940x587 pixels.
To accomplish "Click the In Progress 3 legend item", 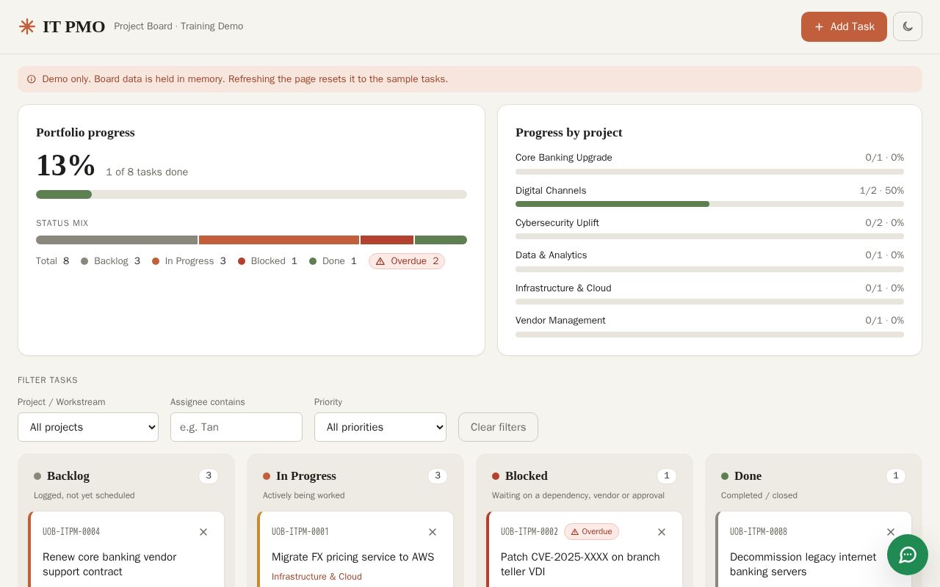I will point(189,261).
